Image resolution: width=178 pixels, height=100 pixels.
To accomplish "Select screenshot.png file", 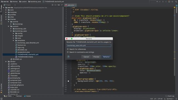I will click(23, 52).
